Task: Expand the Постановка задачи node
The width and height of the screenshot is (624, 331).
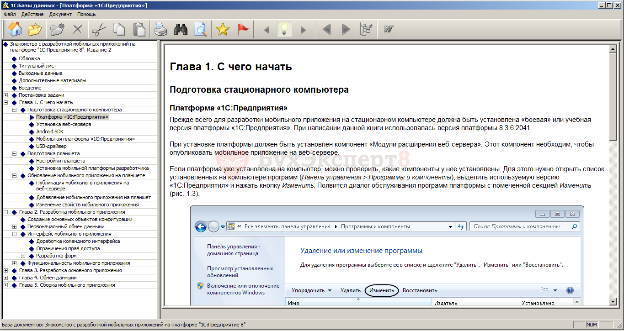Action: point(5,95)
